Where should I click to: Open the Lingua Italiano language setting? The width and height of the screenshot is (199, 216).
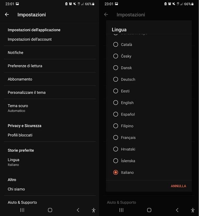[x=50, y=162]
